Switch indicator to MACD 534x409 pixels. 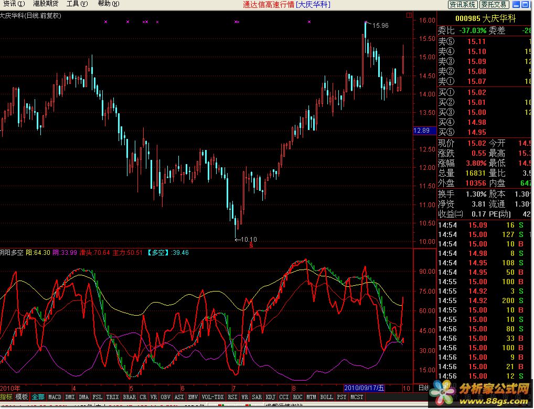point(55,397)
